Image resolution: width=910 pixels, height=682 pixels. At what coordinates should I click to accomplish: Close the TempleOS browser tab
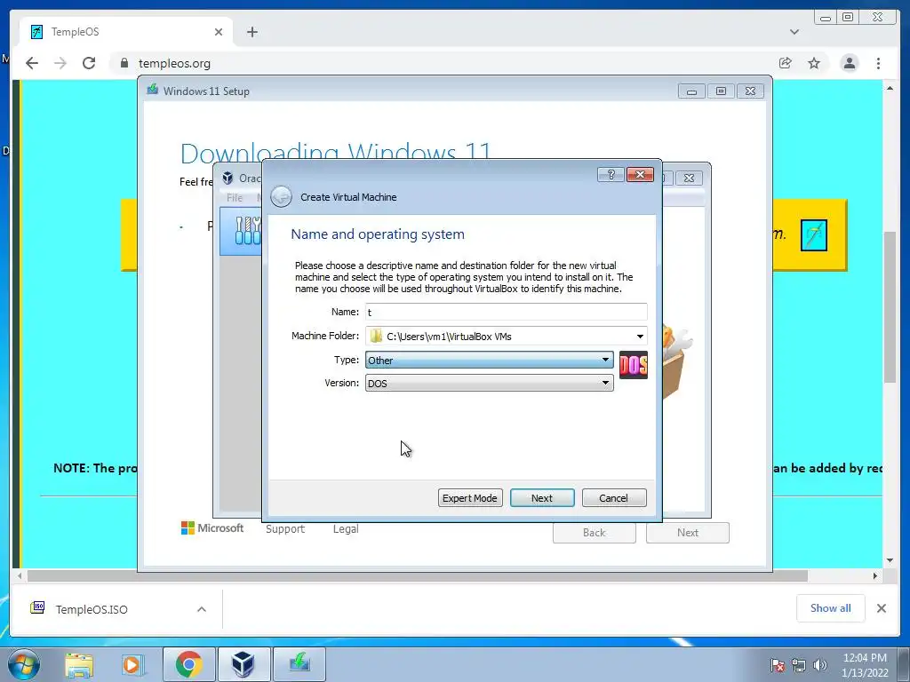pyautogui.click(x=219, y=32)
